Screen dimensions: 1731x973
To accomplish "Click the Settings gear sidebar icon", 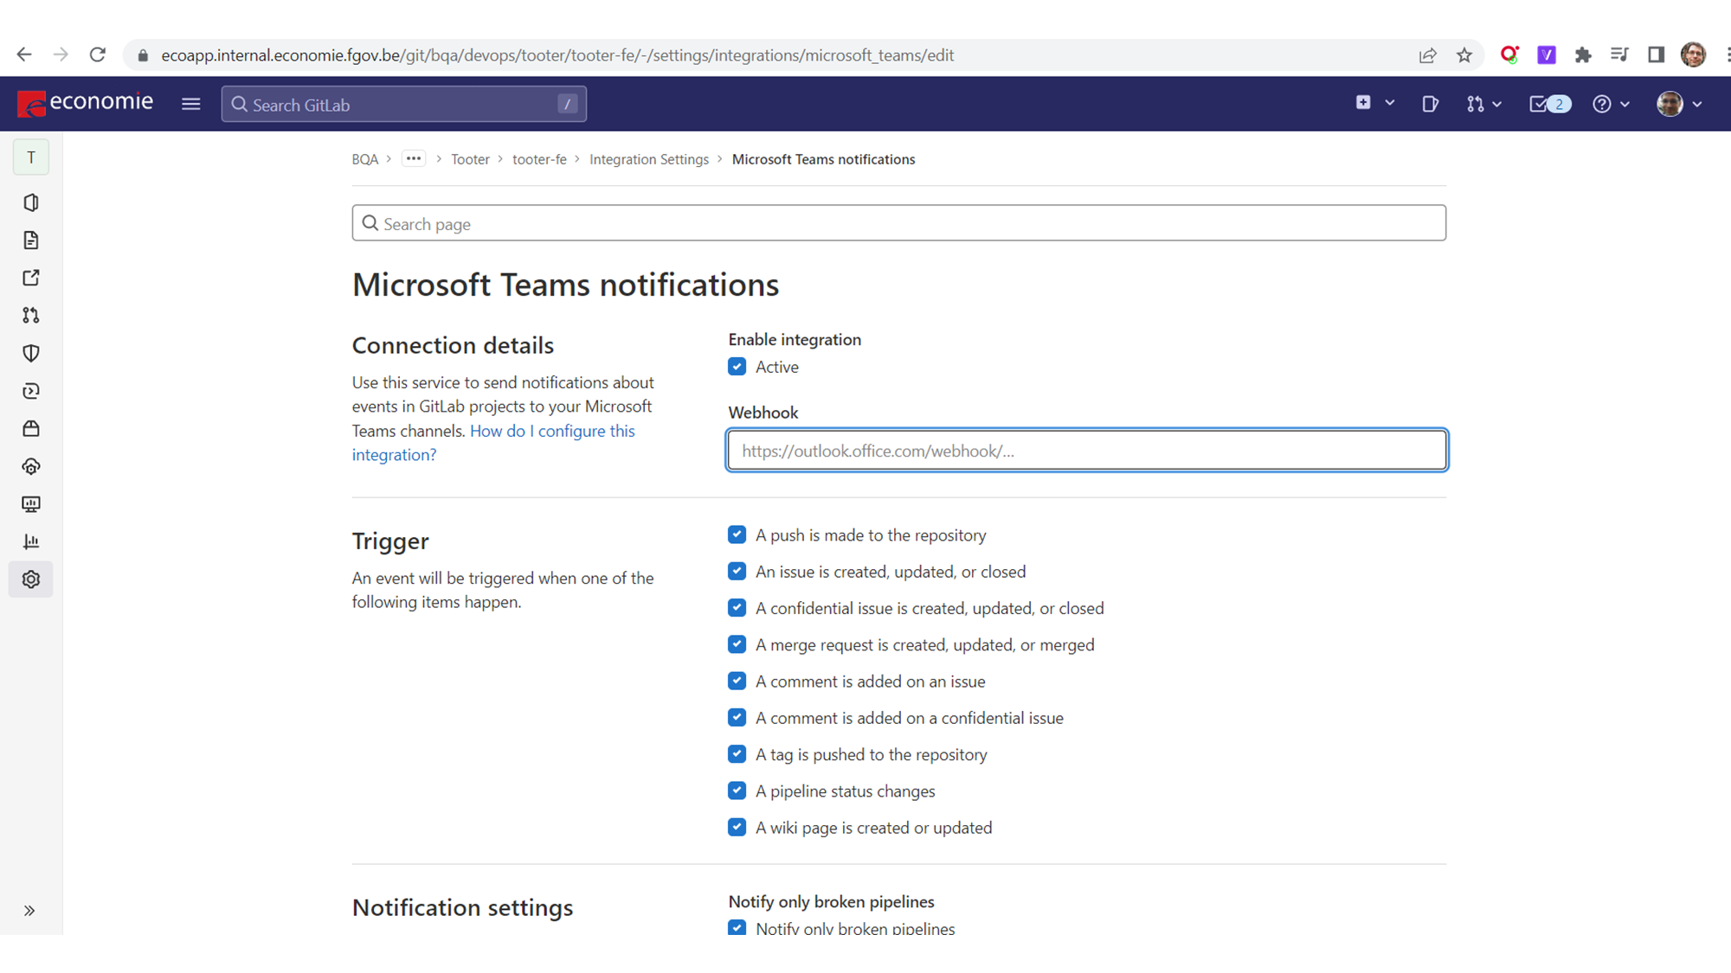I will 31,579.
